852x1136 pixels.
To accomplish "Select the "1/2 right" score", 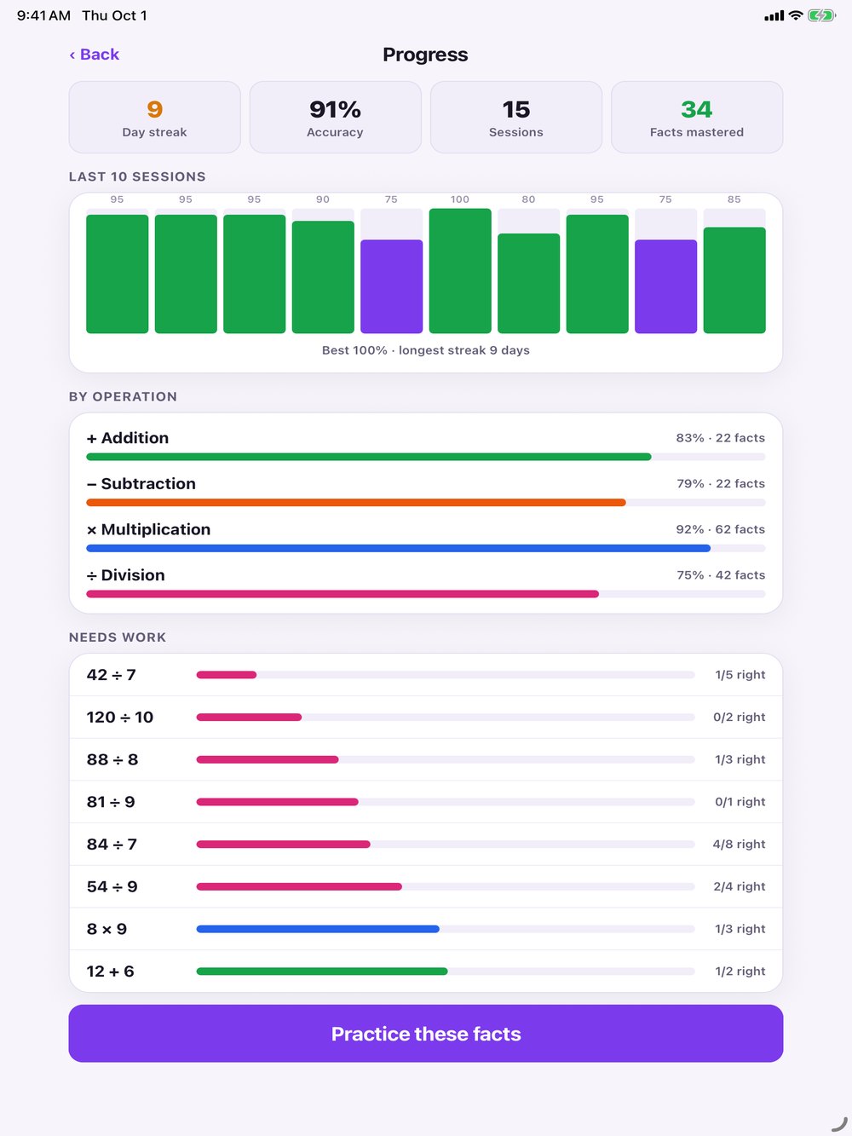I will pyautogui.click(x=740, y=972).
